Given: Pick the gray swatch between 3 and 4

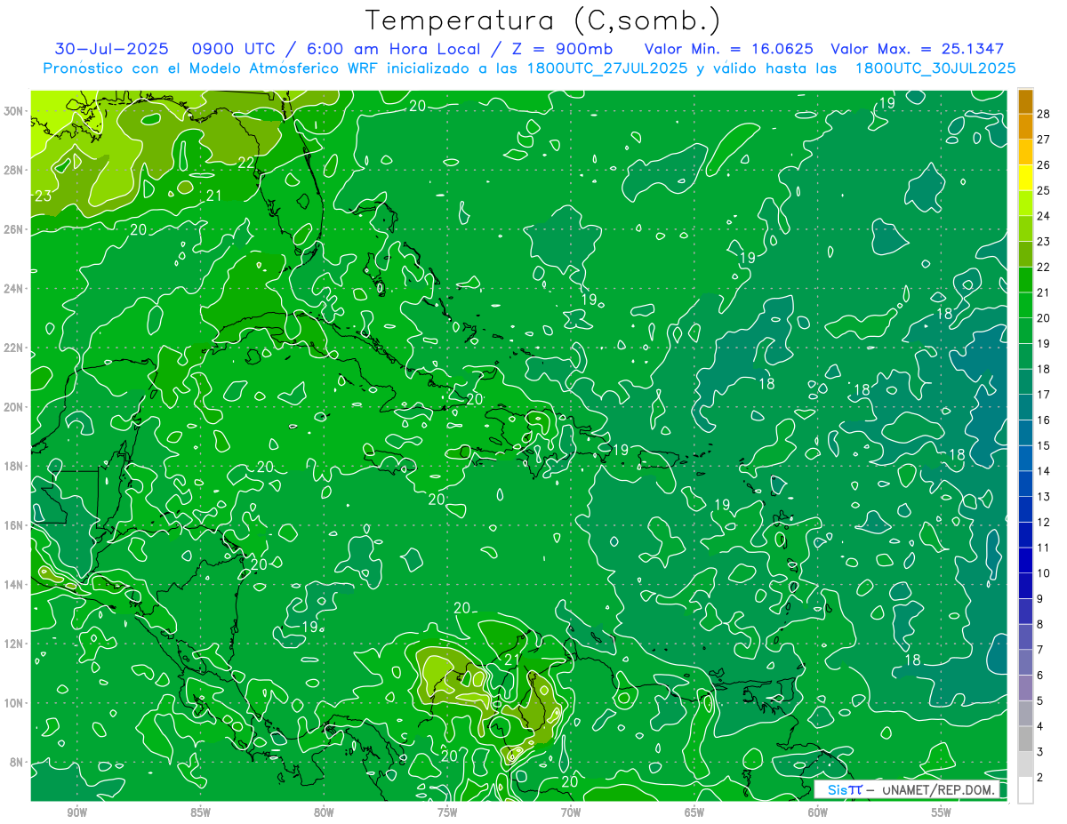Looking at the screenshot, I should click(1025, 740).
